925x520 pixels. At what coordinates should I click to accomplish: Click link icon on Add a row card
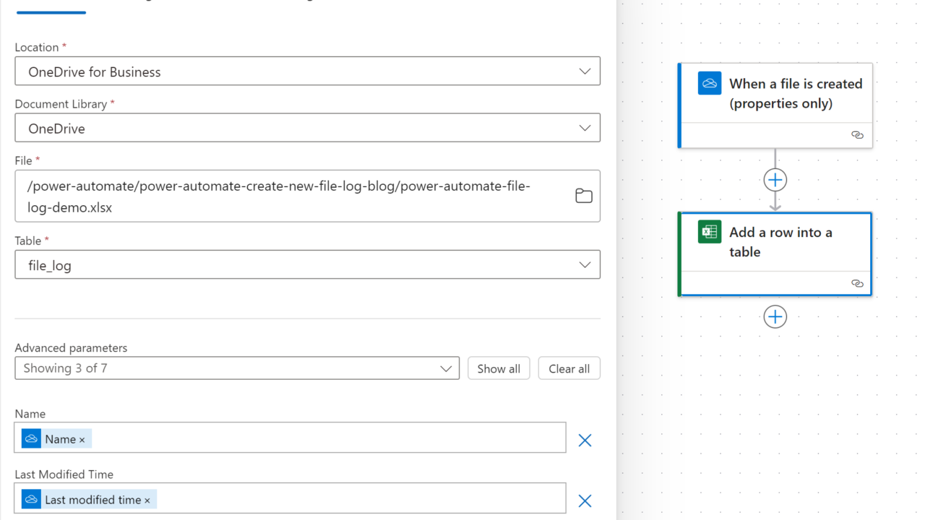[857, 283]
